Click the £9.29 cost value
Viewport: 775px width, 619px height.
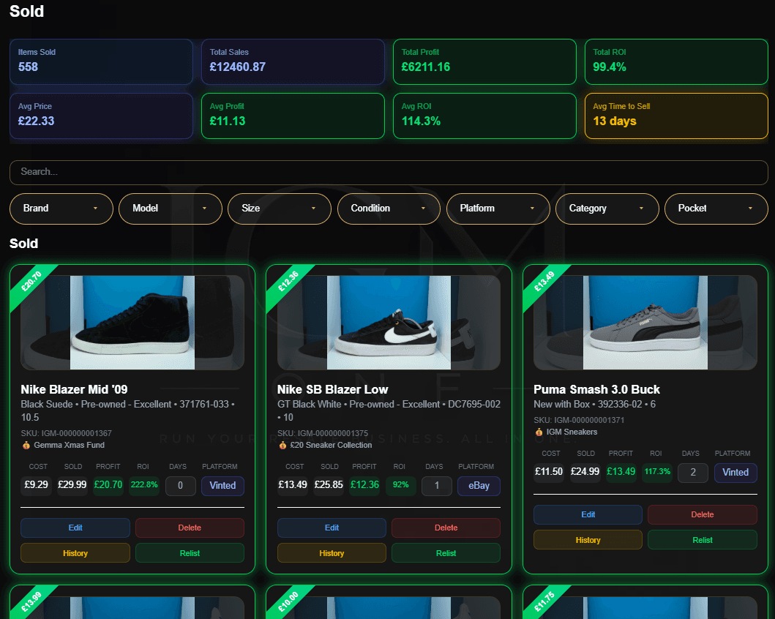[x=36, y=485]
